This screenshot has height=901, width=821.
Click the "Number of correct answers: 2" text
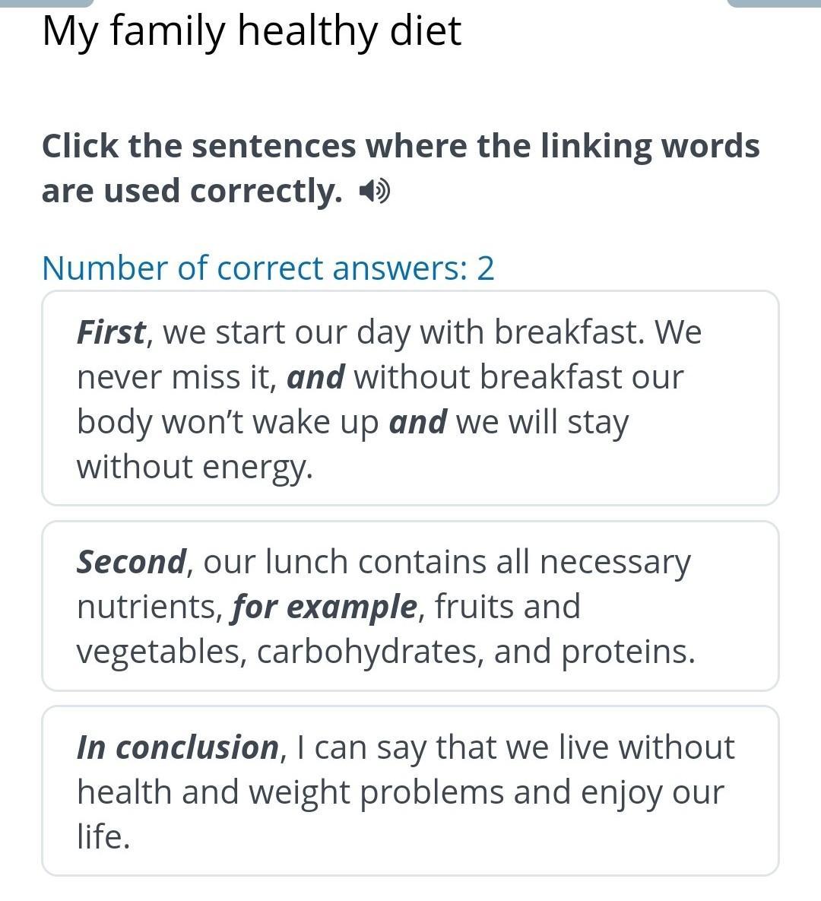[268, 268]
